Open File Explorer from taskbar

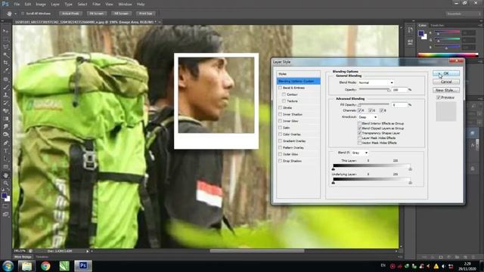click(x=26, y=266)
